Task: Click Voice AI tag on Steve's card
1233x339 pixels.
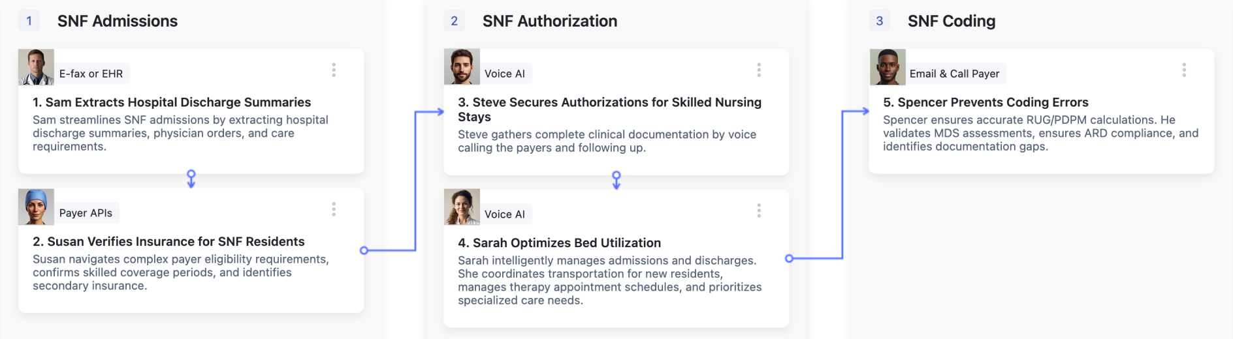Action: (505, 74)
